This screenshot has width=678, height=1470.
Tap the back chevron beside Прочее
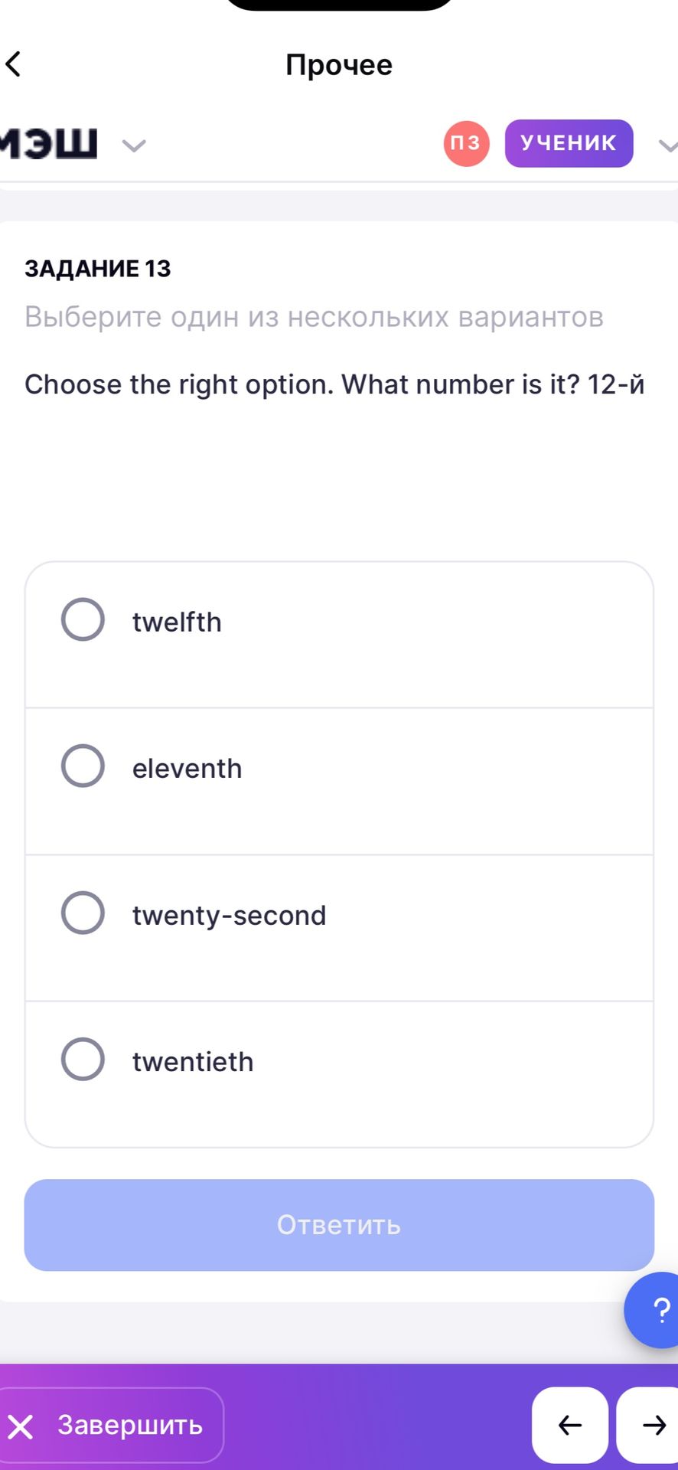tap(13, 64)
